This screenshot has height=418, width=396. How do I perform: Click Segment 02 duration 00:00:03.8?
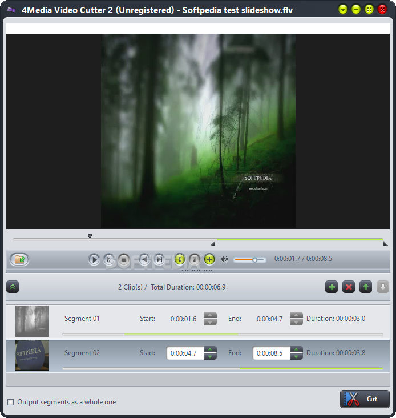[x=350, y=353]
